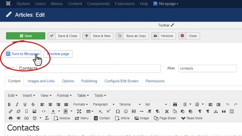Image resolution: width=242 pixels, height=136 pixels.
Task: Open the Menus menu
Action: tap(57, 4)
